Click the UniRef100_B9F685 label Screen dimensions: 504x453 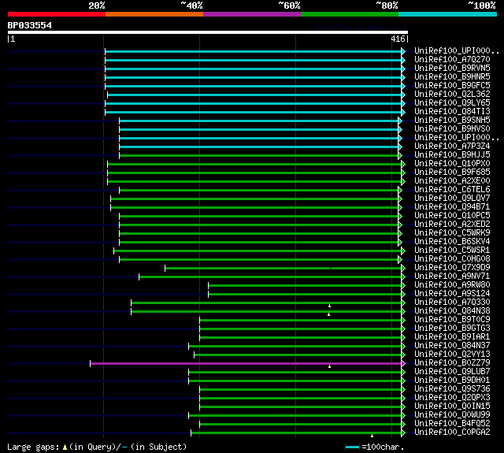pyautogui.click(x=452, y=173)
